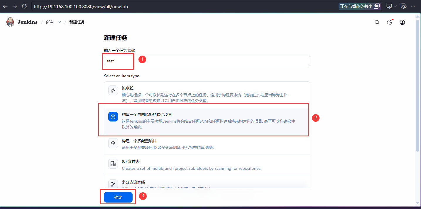Click the {0} 文件夹 building icon

click(x=113, y=164)
